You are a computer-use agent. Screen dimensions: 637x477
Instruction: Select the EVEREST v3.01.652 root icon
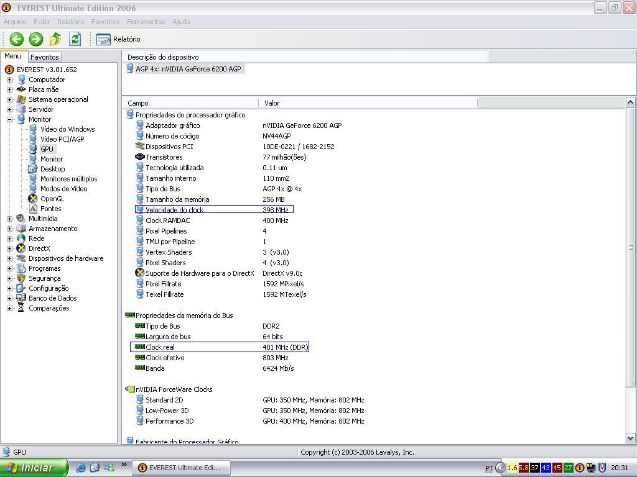click(9, 70)
